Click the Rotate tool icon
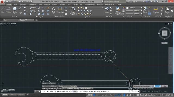 click(39, 8)
